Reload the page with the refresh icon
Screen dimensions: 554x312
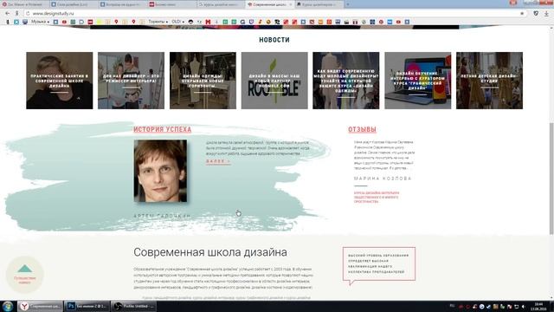click(28, 13)
